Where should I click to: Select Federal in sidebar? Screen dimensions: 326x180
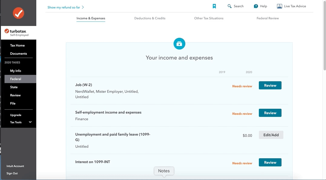20,79
